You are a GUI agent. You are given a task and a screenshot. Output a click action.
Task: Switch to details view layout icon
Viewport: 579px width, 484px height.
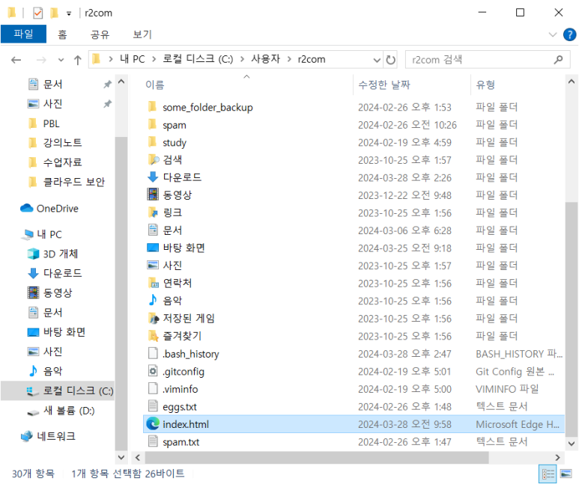point(548,474)
